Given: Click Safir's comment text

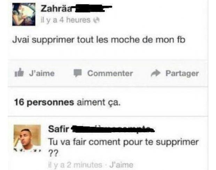Looking at the screenshot, I should coord(123,147).
